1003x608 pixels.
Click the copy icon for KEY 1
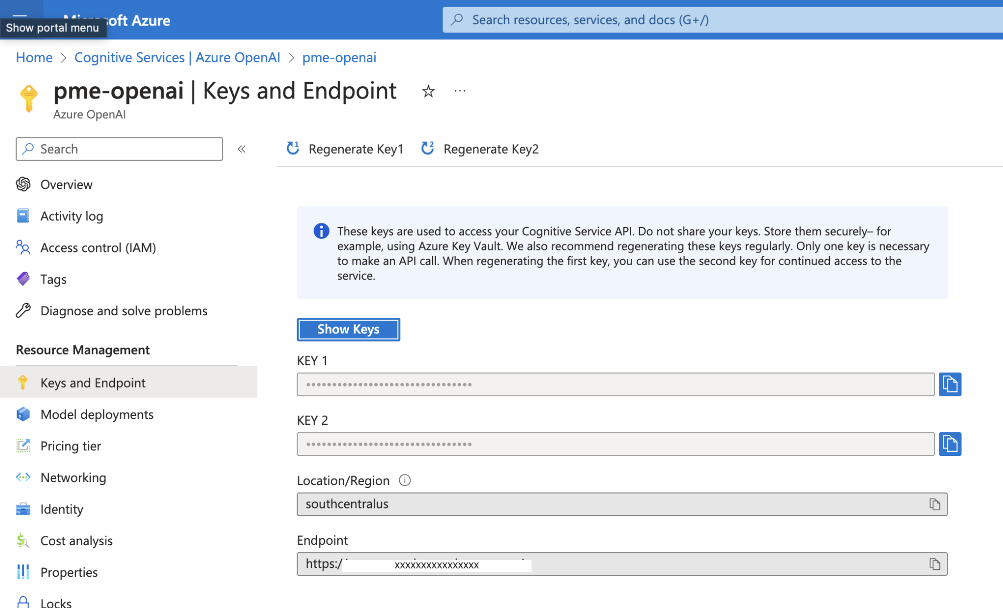[951, 384]
